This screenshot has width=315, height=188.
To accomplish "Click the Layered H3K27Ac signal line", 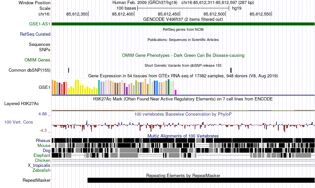I will pos(183,110).
